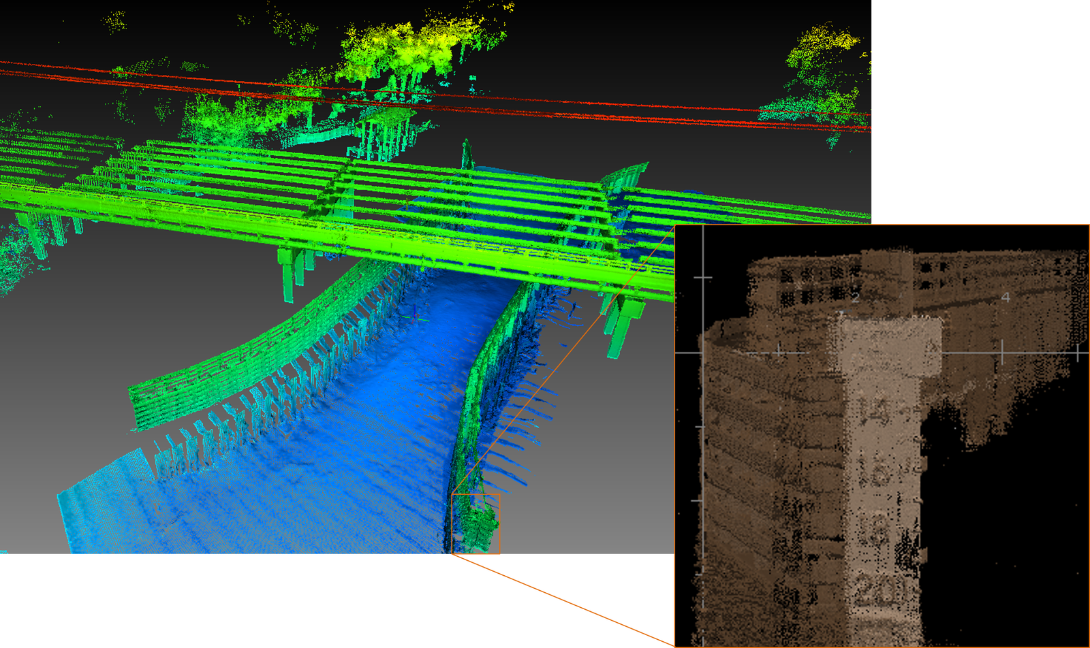The height and width of the screenshot is (648, 1090).
Task: Select the RGB axis gizmo on the riverbed
Action: (x=414, y=317)
